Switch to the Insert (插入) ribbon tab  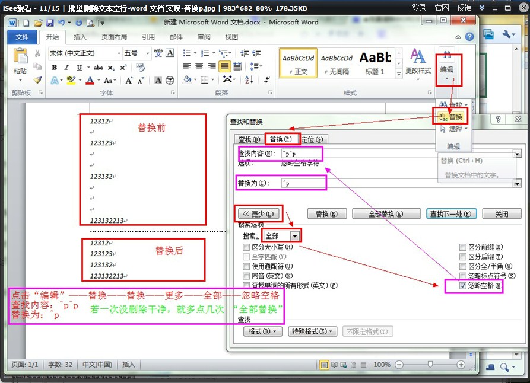[80, 37]
